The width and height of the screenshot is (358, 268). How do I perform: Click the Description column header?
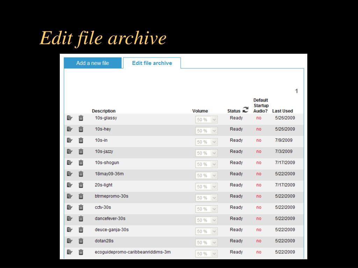click(103, 111)
